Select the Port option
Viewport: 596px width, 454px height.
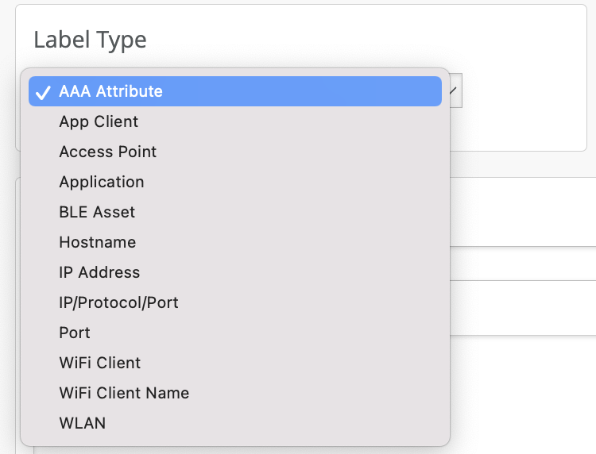75,333
